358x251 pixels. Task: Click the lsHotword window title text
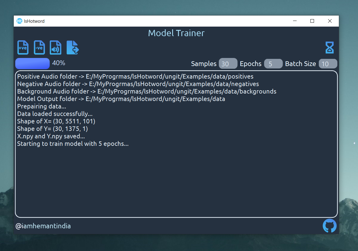pyautogui.click(x=34, y=21)
